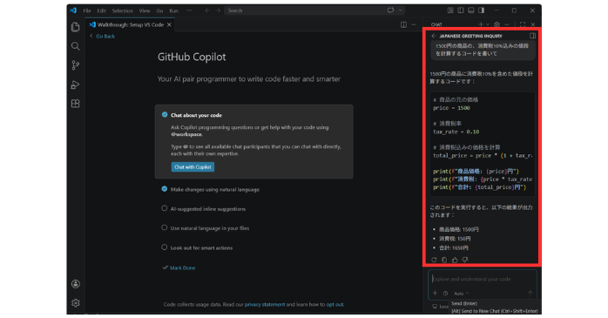Start a New Chat with plus icon
The height and width of the screenshot is (318, 608).
481,24
